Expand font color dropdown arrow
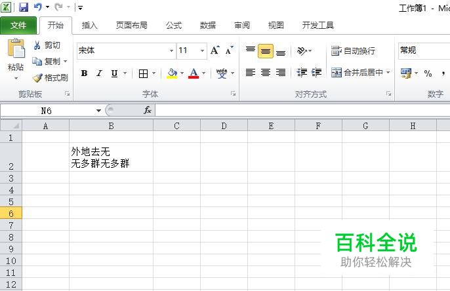The height and width of the screenshot is (291, 450). pos(204,73)
